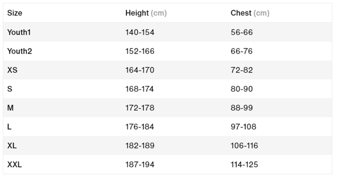The image size is (337, 179).
Task: Select the S size row label
Action: (10, 89)
